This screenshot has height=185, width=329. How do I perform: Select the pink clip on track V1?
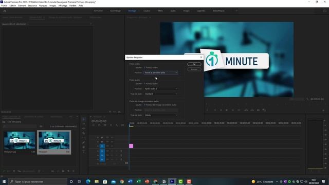click(x=131, y=146)
